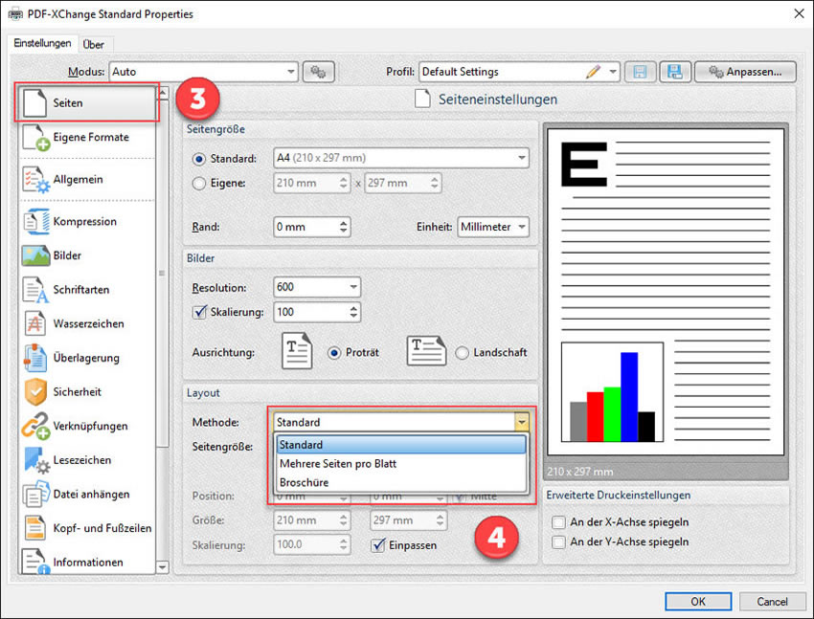Click the Rand spinner arrows
Image resolution: width=814 pixels, height=619 pixels.
(x=343, y=227)
